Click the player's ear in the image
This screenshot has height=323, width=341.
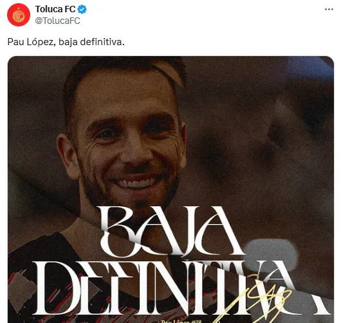(68, 156)
